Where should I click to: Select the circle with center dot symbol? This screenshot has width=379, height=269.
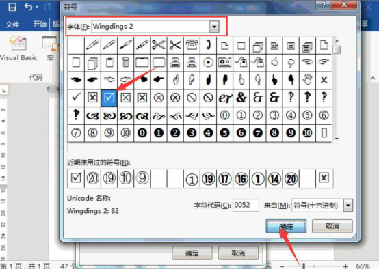tap(208, 63)
